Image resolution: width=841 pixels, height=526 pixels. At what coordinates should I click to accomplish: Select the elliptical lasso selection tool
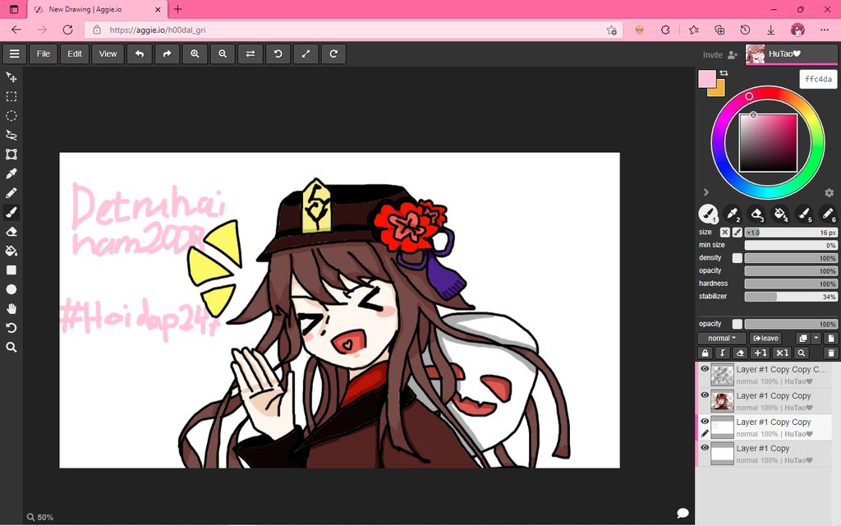[x=11, y=116]
